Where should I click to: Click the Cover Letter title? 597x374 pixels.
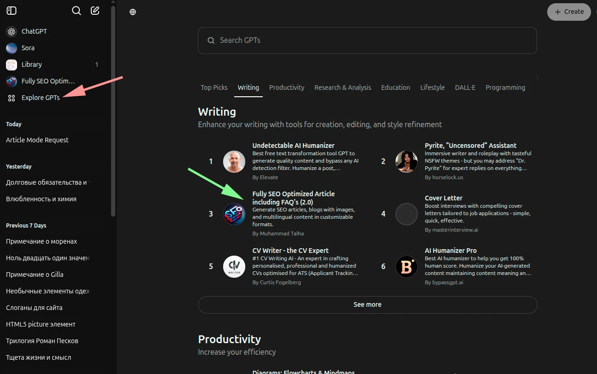tap(443, 198)
